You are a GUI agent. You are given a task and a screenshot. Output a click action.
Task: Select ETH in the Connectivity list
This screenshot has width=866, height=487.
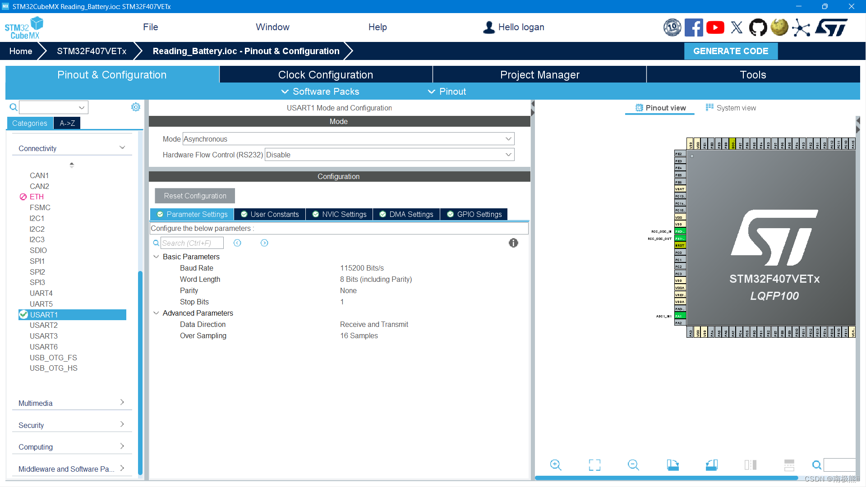pos(37,197)
